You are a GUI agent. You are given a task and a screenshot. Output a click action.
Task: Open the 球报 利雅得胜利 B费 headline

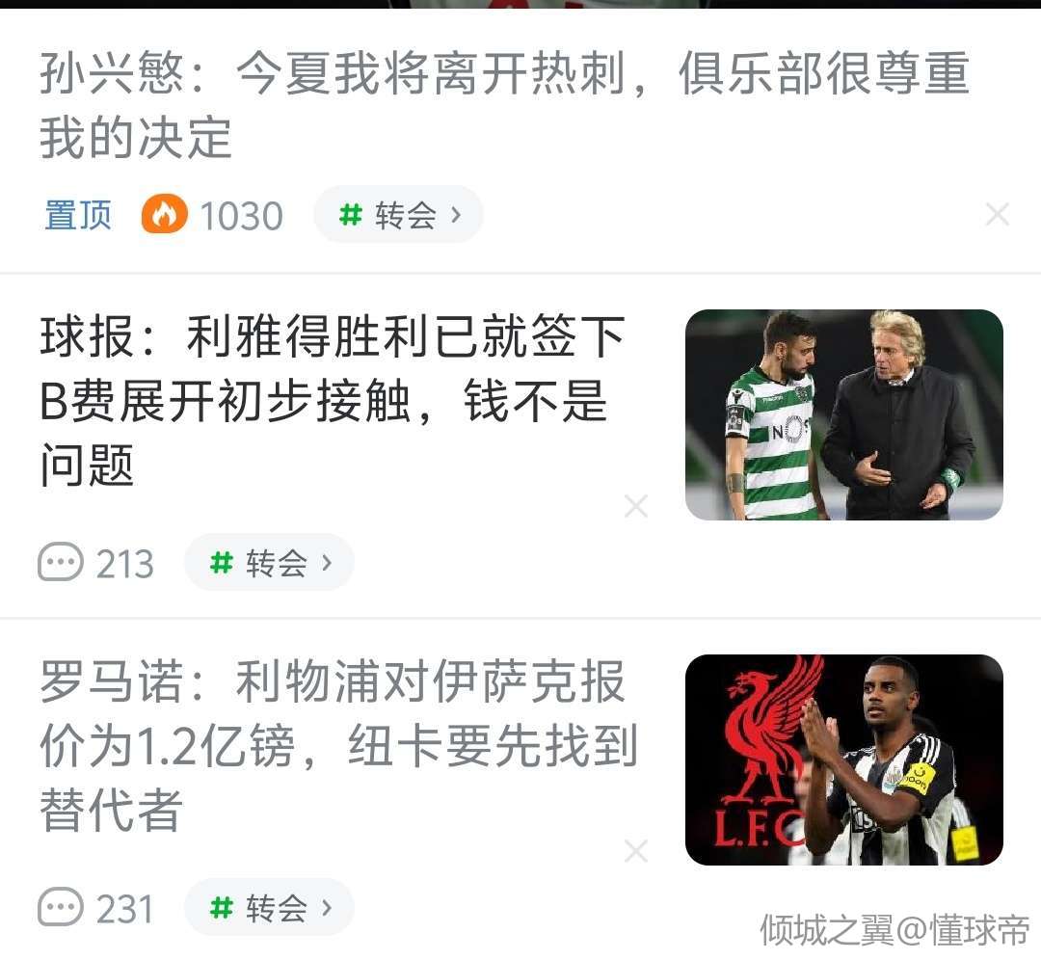tap(332, 400)
